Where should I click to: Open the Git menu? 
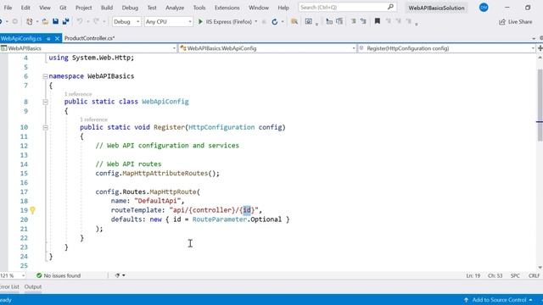click(63, 8)
